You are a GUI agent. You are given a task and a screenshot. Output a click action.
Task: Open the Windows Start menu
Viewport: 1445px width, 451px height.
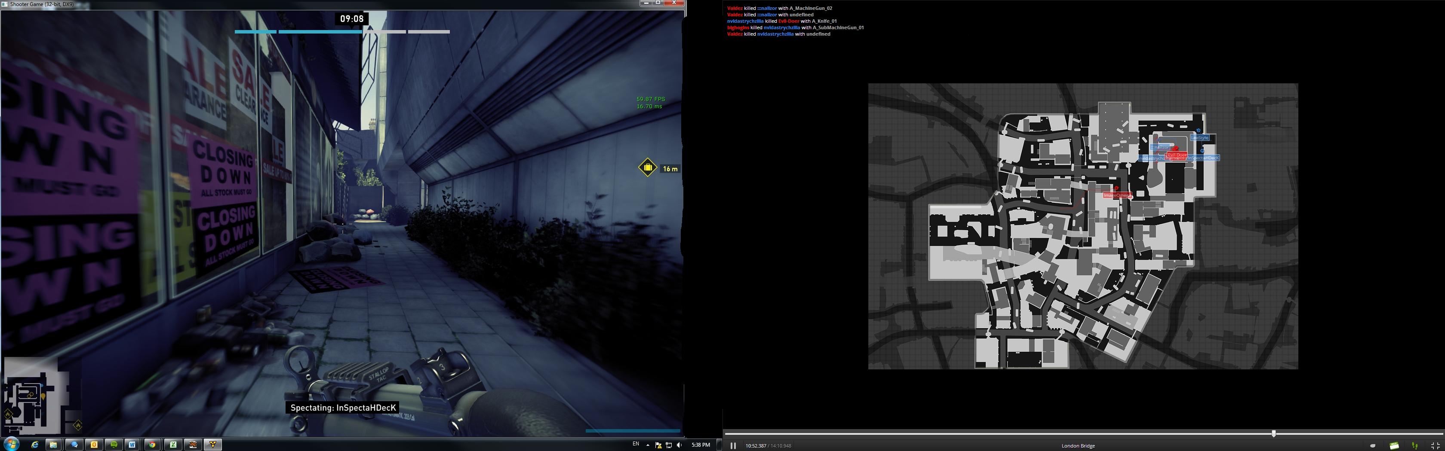[11, 444]
